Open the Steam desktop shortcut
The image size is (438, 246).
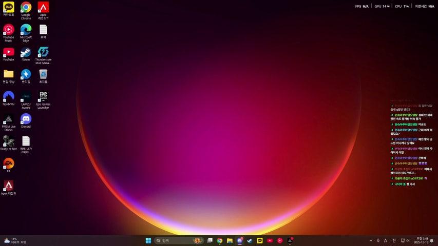[x=26, y=52]
